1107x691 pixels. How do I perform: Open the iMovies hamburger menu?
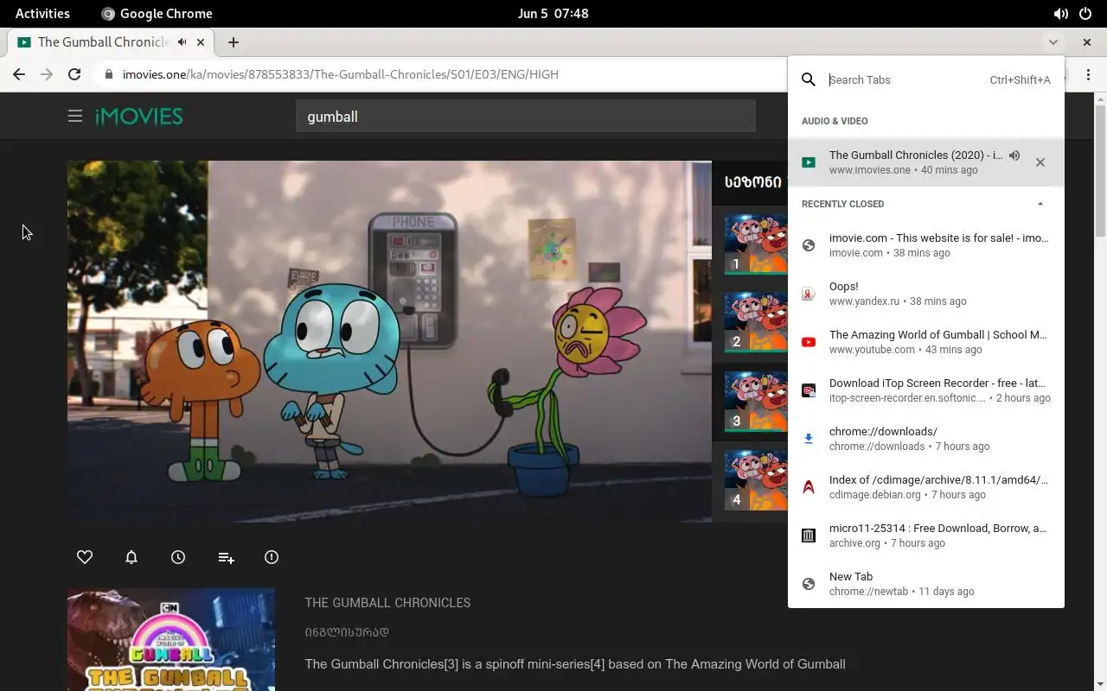pyautogui.click(x=75, y=116)
